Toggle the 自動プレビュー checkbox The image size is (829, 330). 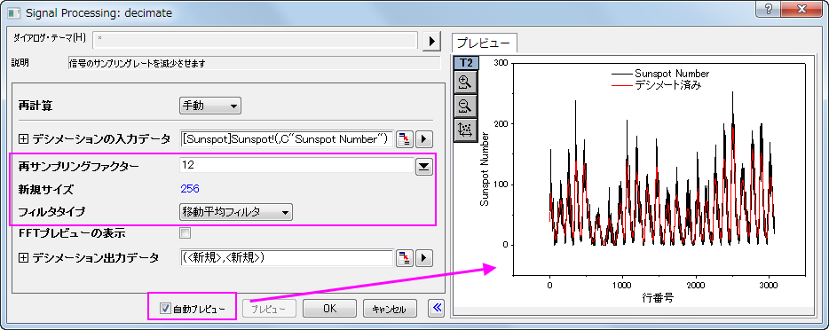point(165,309)
